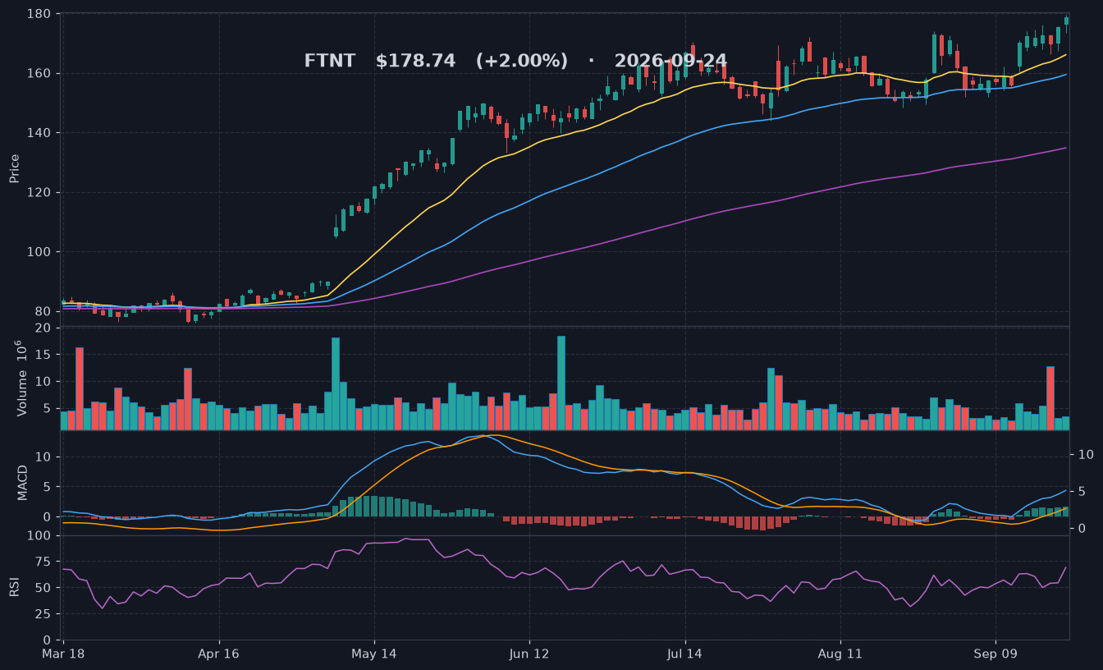This screenshot has height=670, width=1103.
Task: Click the 25 tick on the RSI axis
Action: pyautogui.click(x=43, y=614)
